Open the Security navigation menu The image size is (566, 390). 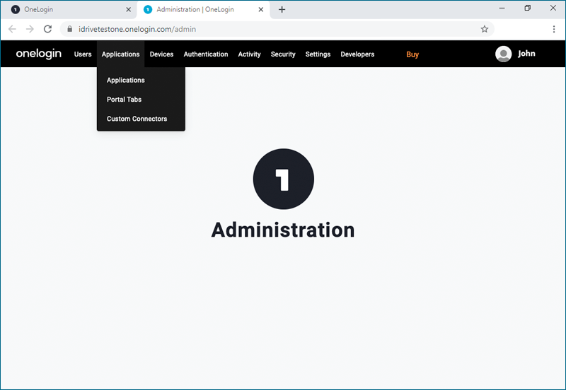pyautogui.click(x=283, y=54)
